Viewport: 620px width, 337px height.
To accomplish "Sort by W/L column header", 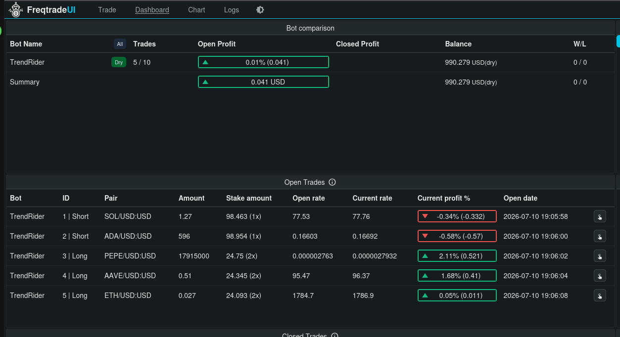I will [x=580, y=44].
